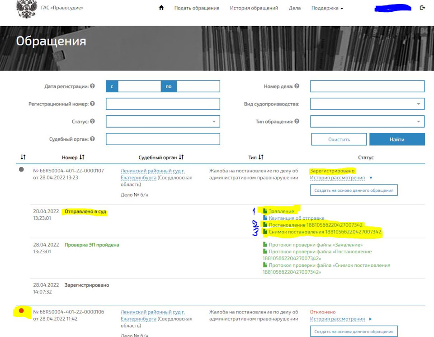Open the Заявление document link
The image size is (434, 337).
(282, 211)
